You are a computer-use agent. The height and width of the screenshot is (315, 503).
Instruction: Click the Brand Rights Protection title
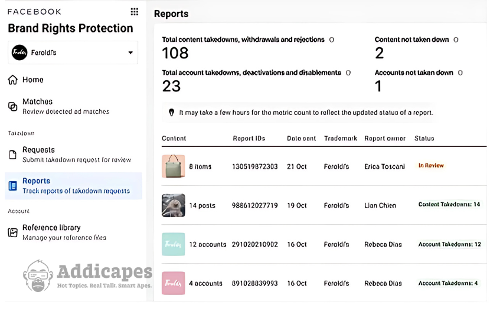tap(71, 28)
